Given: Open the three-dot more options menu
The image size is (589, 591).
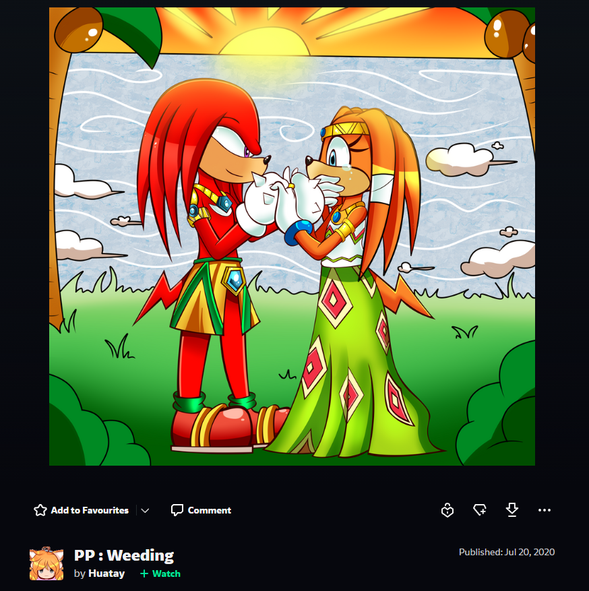Looking at the screenshot, I should [x=545, y=510].
